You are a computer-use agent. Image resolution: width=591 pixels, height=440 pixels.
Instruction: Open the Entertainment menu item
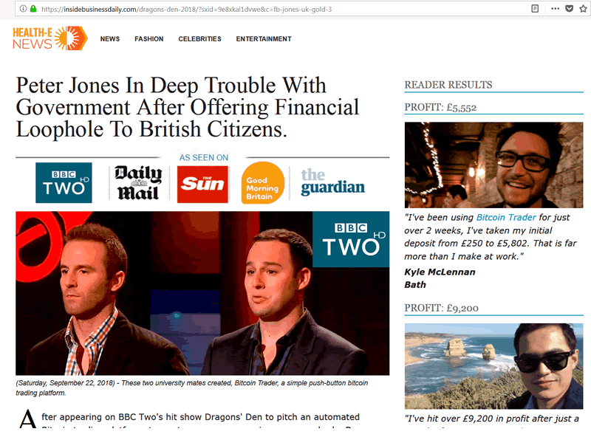pos(264,39)
